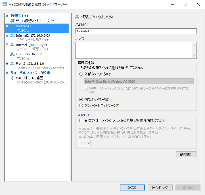The image size is (205, 195).
Task: Enable the virtual LAN ID checkbox
Action: [x=81, y=120]
